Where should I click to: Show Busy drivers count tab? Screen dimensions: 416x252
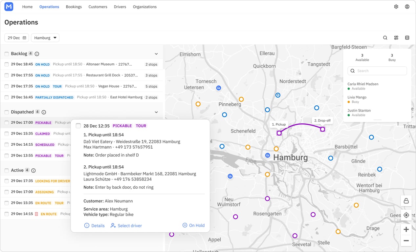(392, 57)
